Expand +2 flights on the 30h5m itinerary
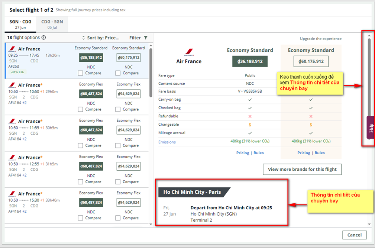Viewport: 375px width, 248px height. [x=25, y=139]
